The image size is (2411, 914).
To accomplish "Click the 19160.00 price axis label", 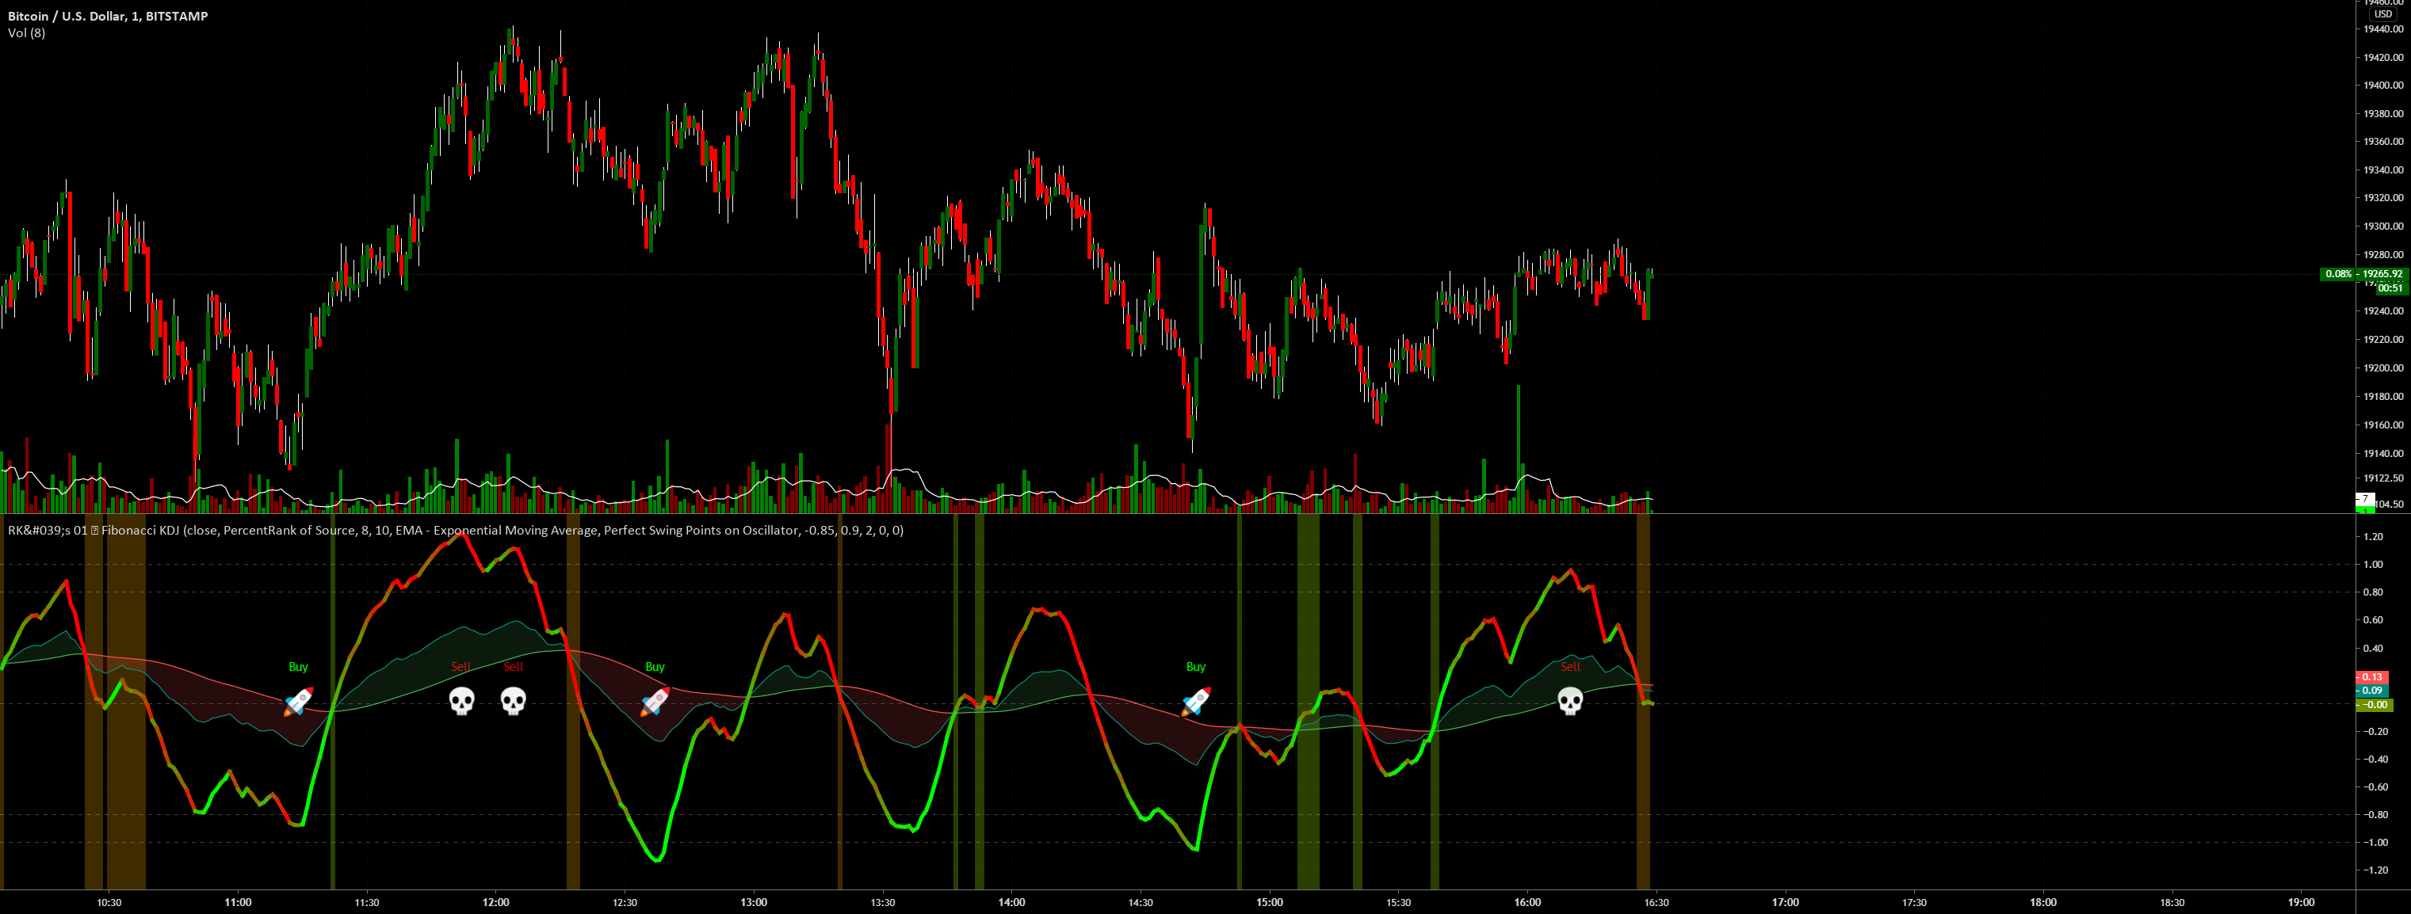I will pos(2383,425).
